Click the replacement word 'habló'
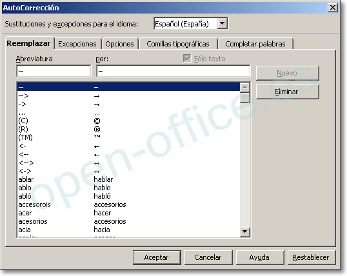 pos(103,196)
